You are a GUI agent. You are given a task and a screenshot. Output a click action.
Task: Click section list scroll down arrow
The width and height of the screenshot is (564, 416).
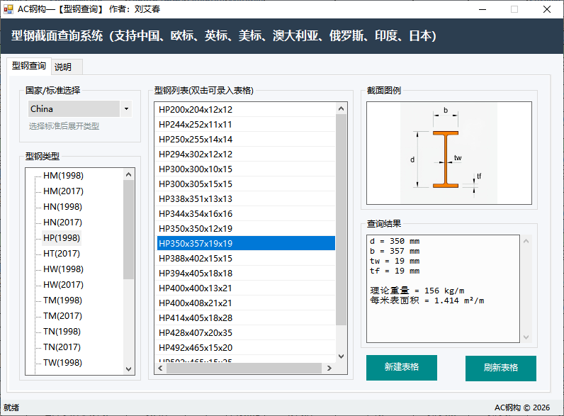[341, 356]
